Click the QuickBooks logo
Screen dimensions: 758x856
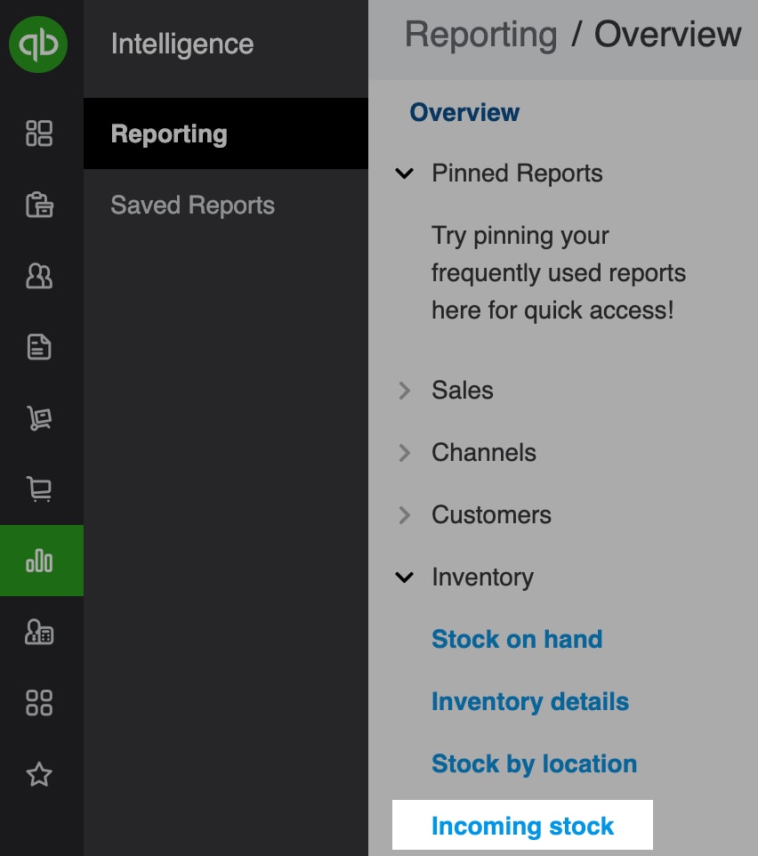click(x=39, y=44)
